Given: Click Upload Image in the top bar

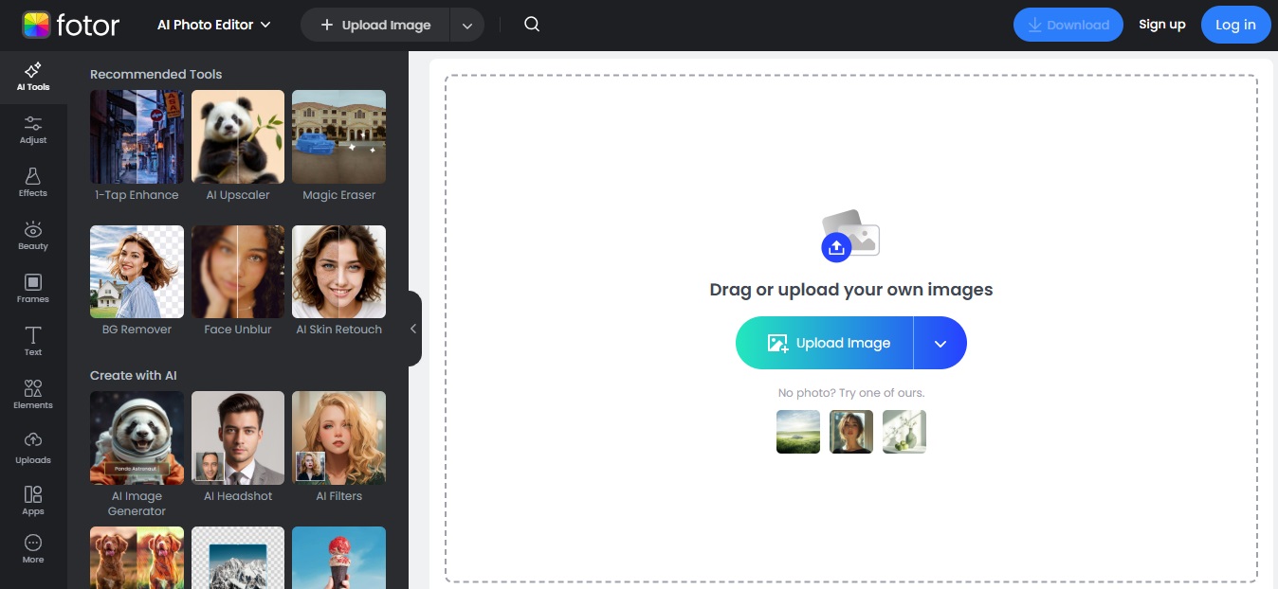Looking at the screenshot, I should point(375,26).
